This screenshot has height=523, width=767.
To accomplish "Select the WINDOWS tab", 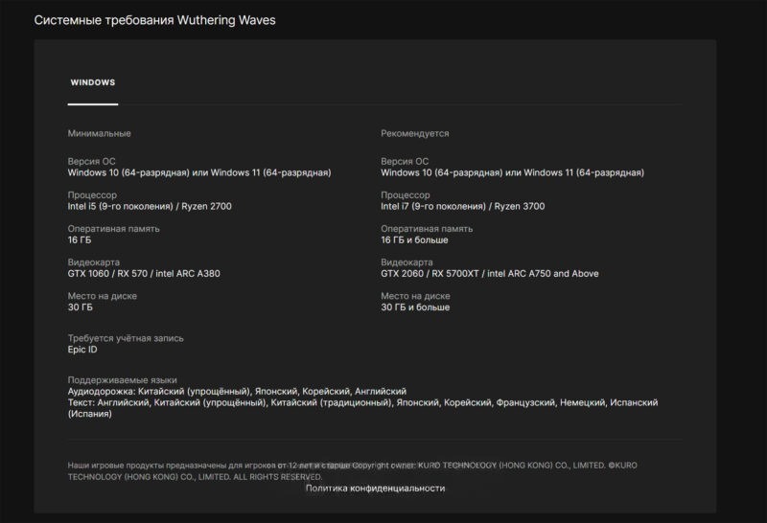I will coord(93,83).
